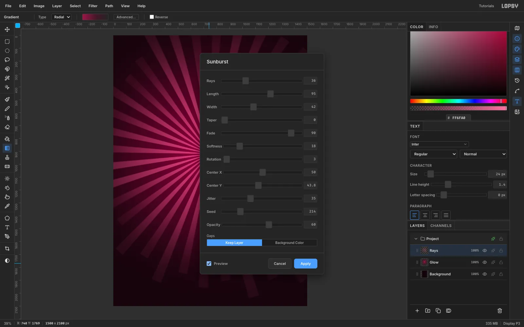Screen dimensions: 524x327
Task: Open the Path menu
Action: (x=109, y=6)
